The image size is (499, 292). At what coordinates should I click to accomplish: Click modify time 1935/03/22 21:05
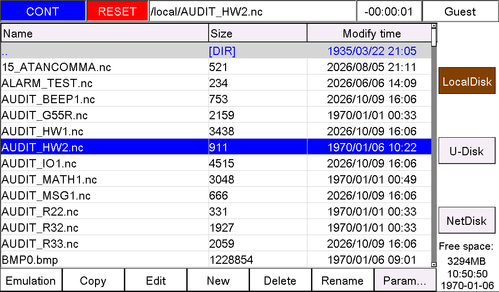tap(372, 51)
